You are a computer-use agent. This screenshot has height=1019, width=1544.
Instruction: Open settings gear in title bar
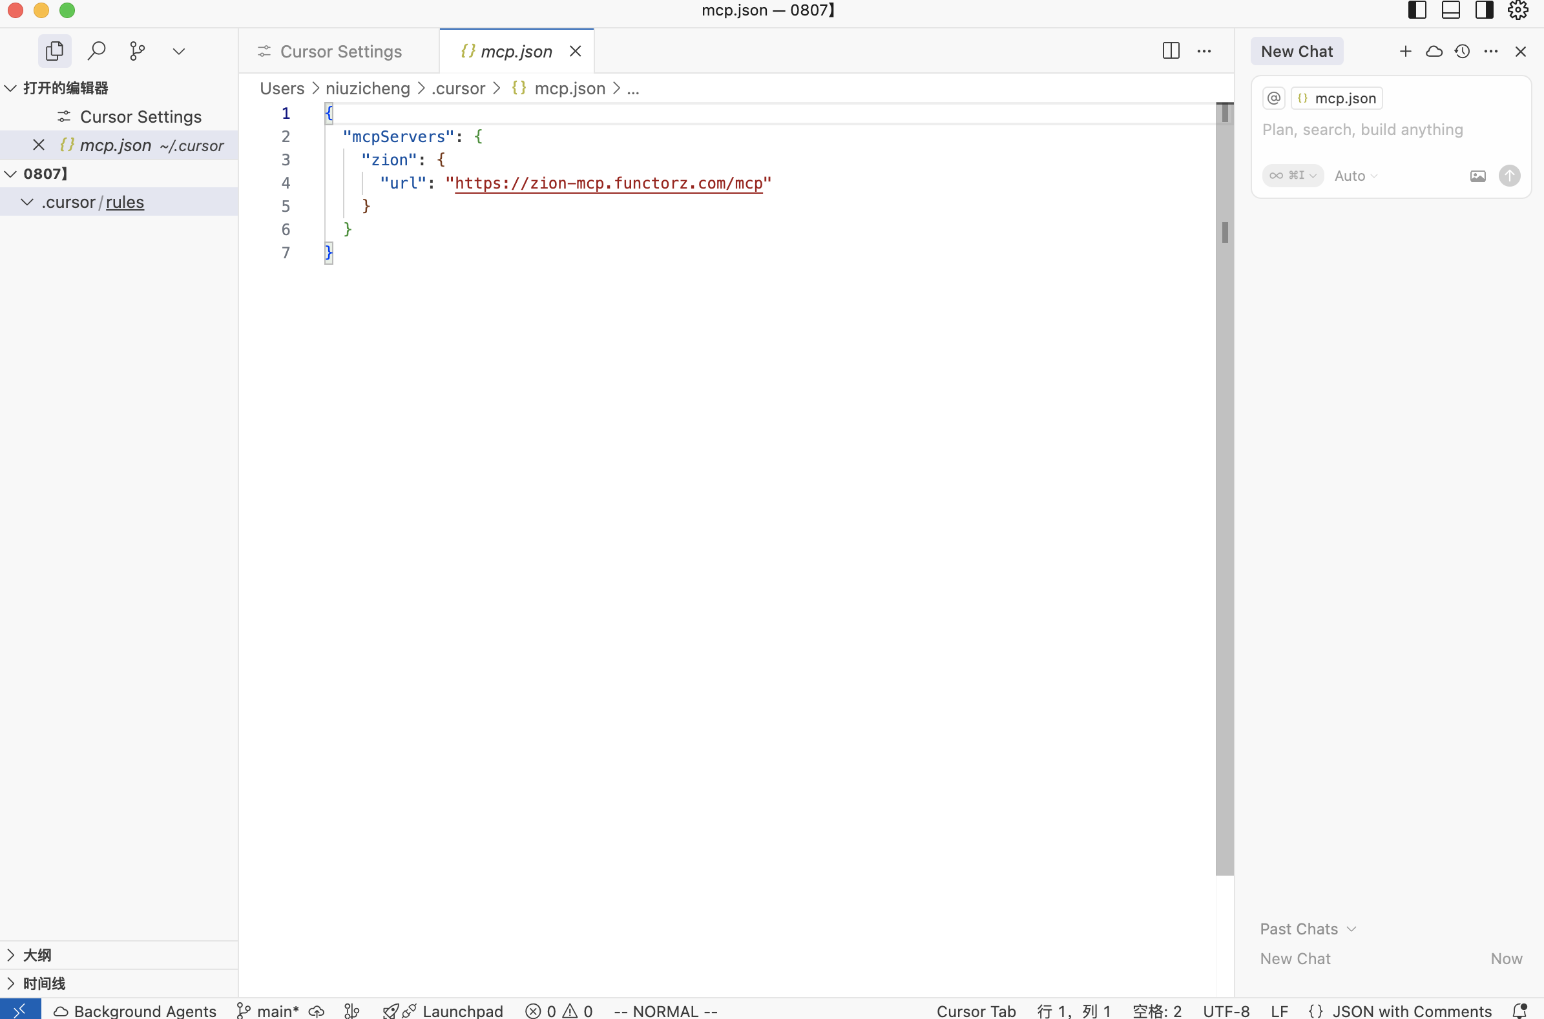(1518, 10)
